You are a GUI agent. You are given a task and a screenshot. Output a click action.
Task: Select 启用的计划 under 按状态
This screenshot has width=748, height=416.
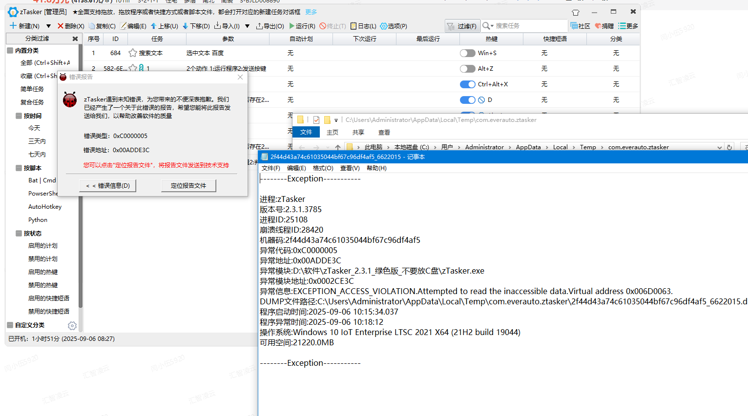[x=43, y=246]
